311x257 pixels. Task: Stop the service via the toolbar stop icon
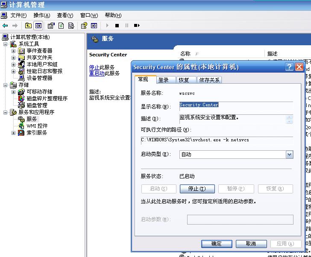[x=117, y=26]
